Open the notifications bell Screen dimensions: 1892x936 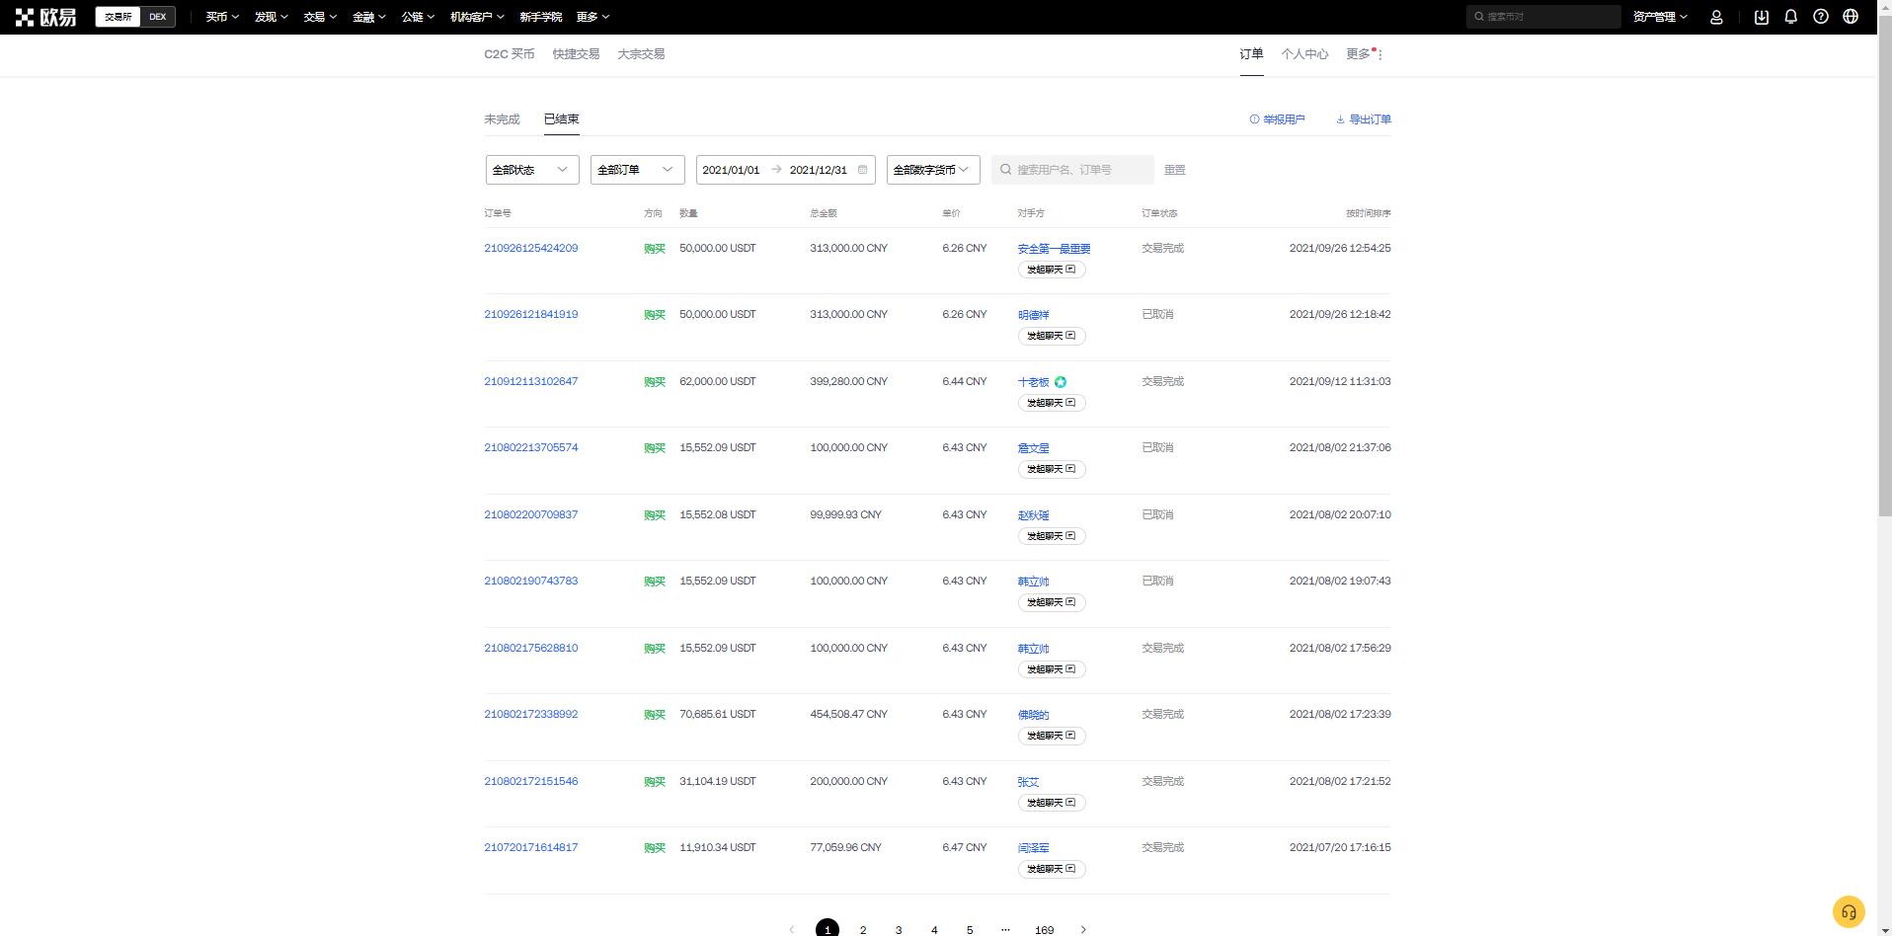click(1790, 17)
